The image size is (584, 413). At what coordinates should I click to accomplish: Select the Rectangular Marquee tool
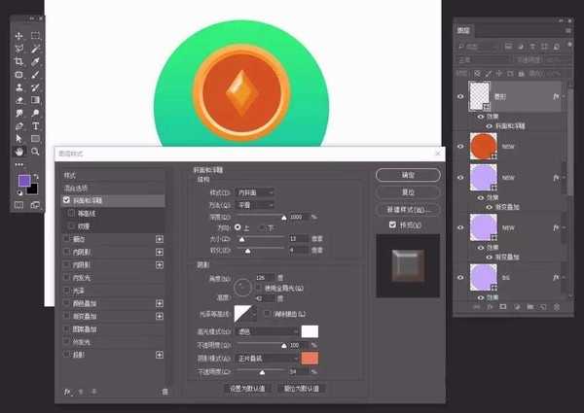[36, 35]
